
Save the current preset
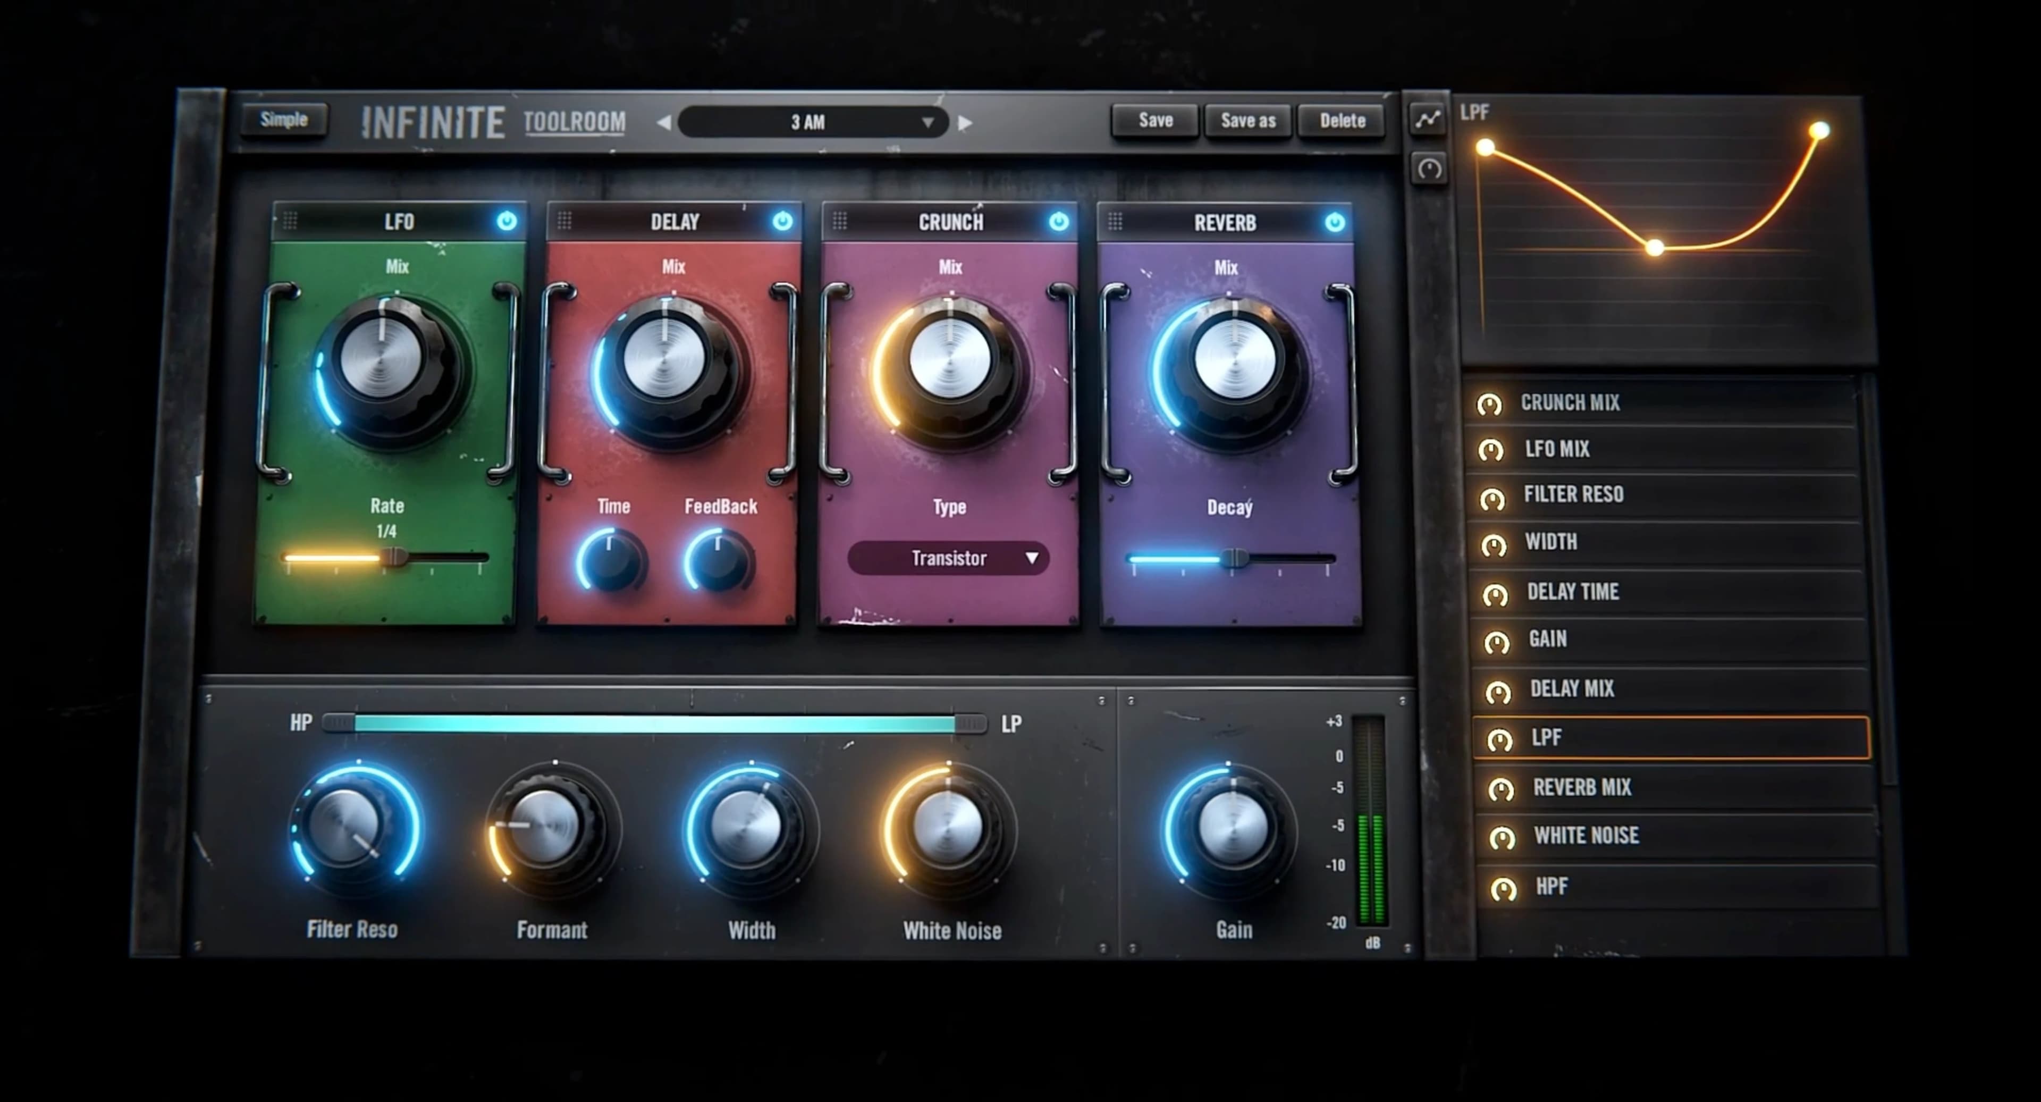[x=1155, y=121]
